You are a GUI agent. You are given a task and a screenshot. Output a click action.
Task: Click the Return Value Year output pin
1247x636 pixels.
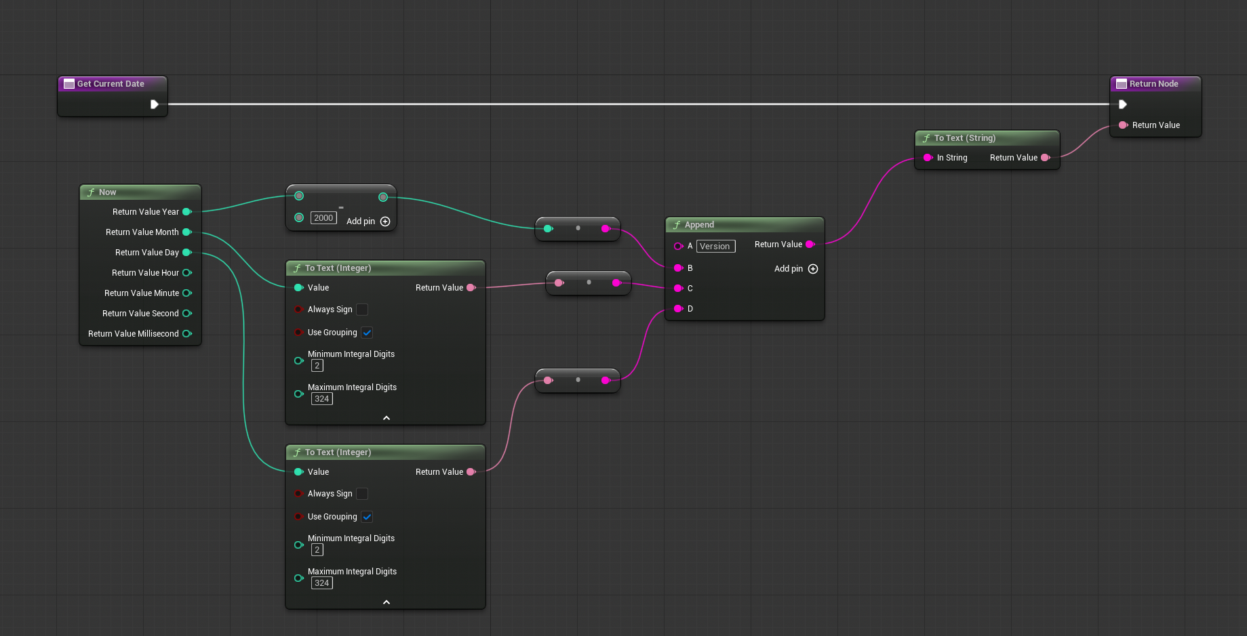click(187, 212)
